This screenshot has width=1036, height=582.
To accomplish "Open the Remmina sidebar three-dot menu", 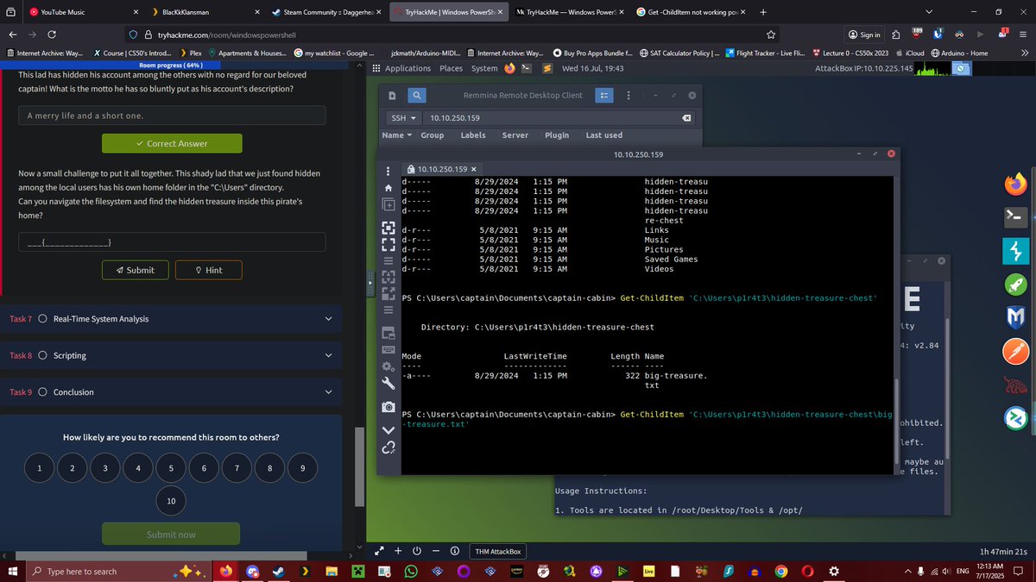I will [388, 171].
